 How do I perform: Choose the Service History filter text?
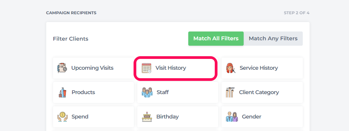pos(259,68)
